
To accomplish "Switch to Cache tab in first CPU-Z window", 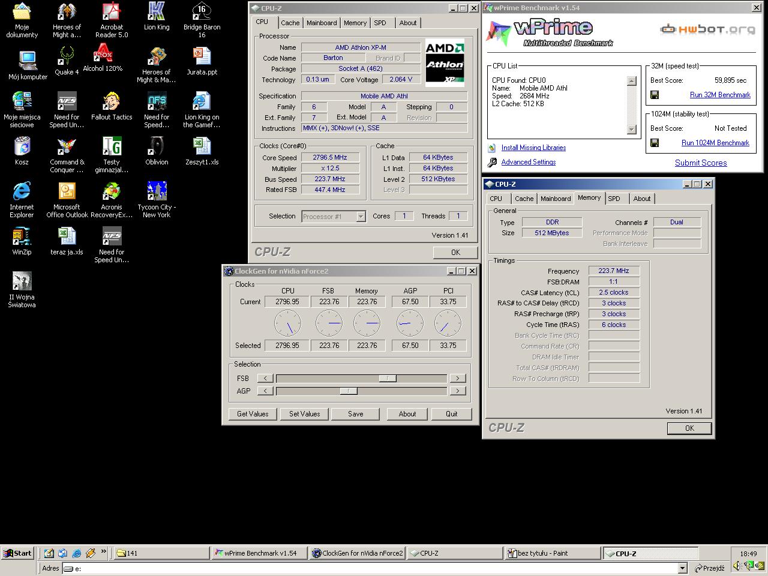I will pos(290,23).
